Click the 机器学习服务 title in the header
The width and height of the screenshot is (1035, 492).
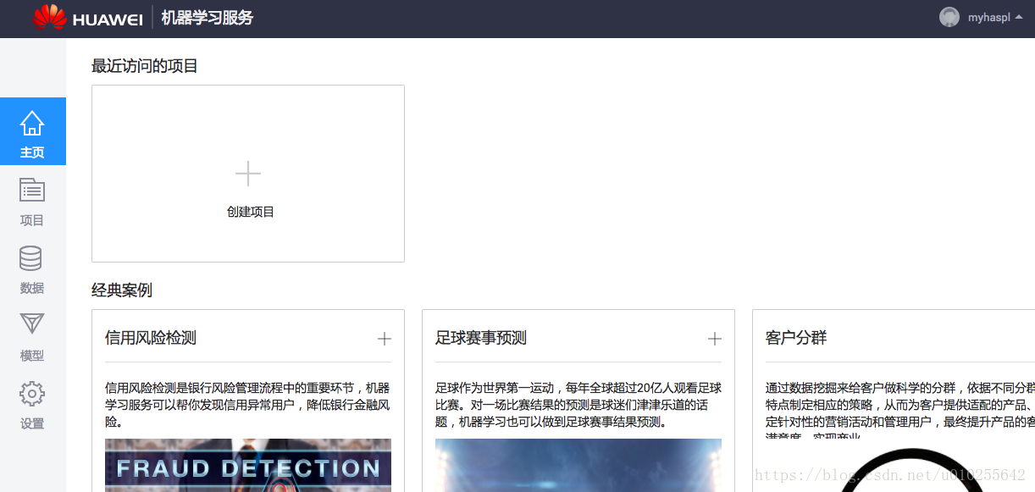pyautogui.click(x=208, y=18)
